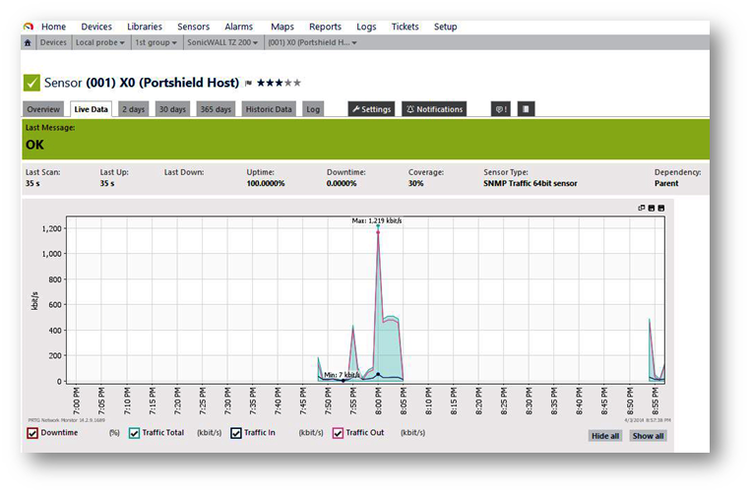This screenshot has height=494, width=751.
Task: Expand the Local probe breadcrumb dropdown
Action: pyautogui.click(x=98, y=43)
